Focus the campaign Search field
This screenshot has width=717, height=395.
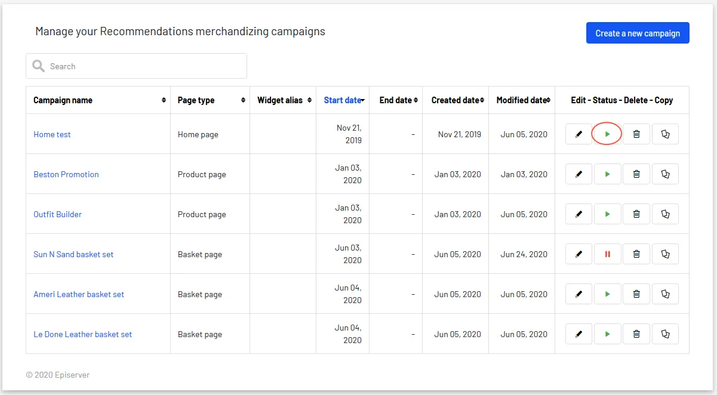(x=136, y=66)
